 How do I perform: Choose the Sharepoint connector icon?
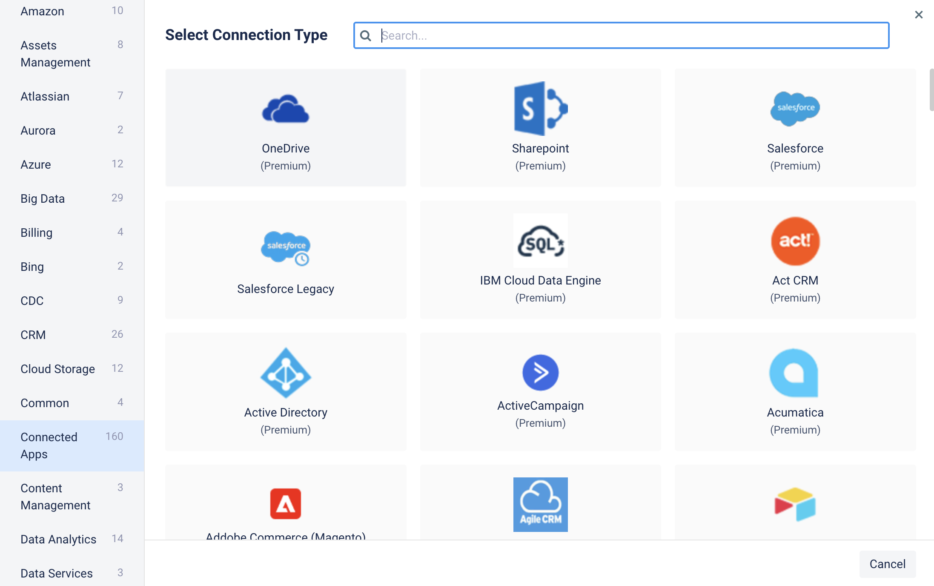[x=541, y=109]
